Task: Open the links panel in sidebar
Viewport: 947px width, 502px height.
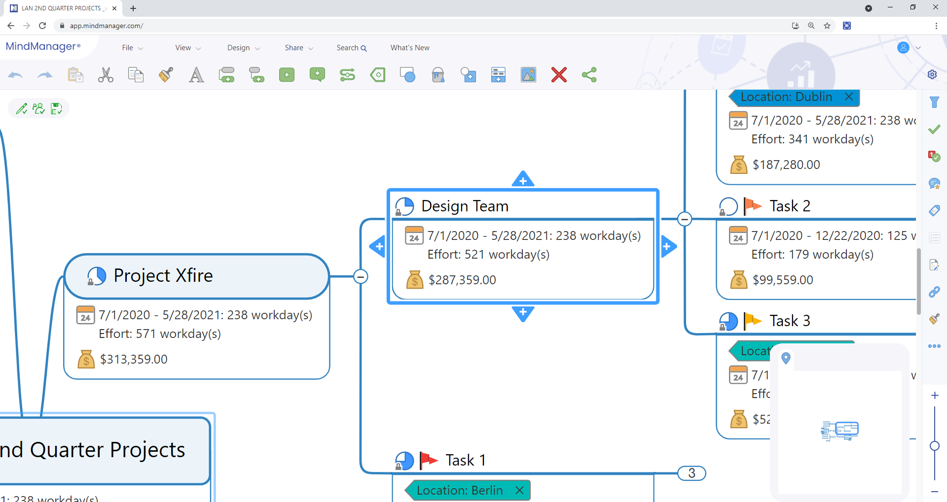Action: (934, 292)
